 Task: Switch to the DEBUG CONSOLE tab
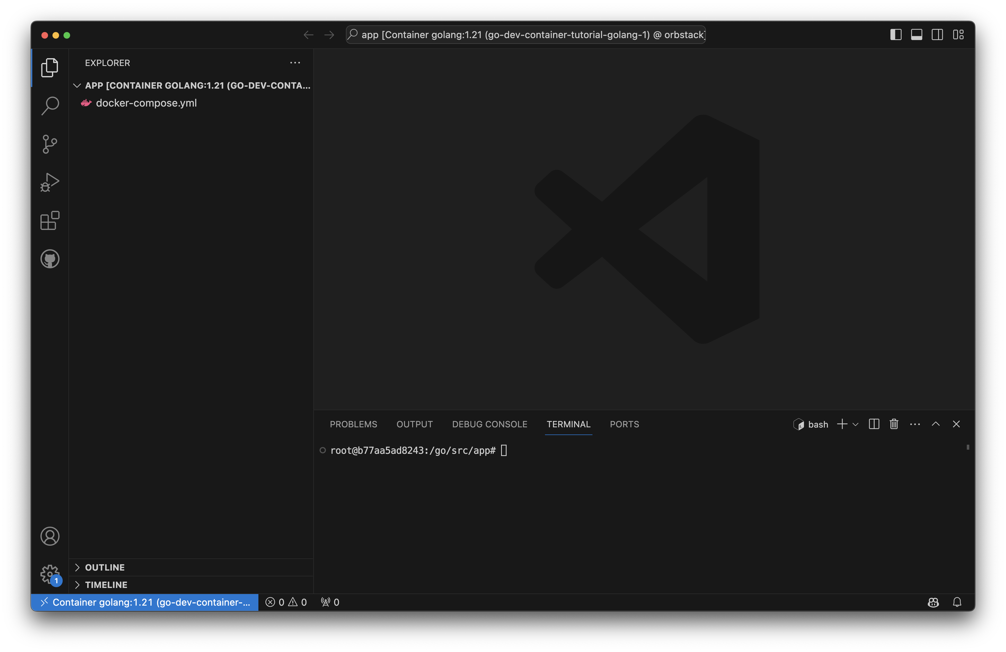pos(489,424)
